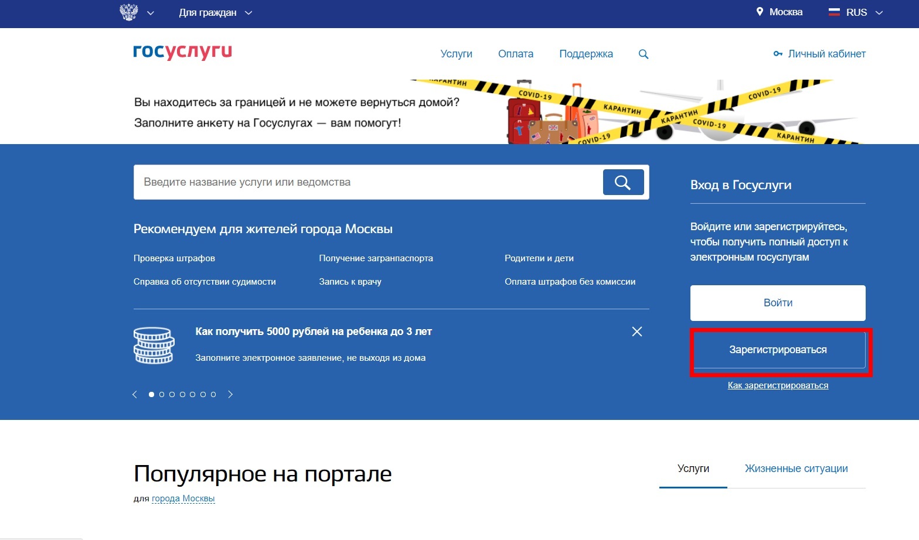The height and width of the screenshot is (540, 919).
Task: Open the 'Для граждан' dropdown
Action: (215, 13)
